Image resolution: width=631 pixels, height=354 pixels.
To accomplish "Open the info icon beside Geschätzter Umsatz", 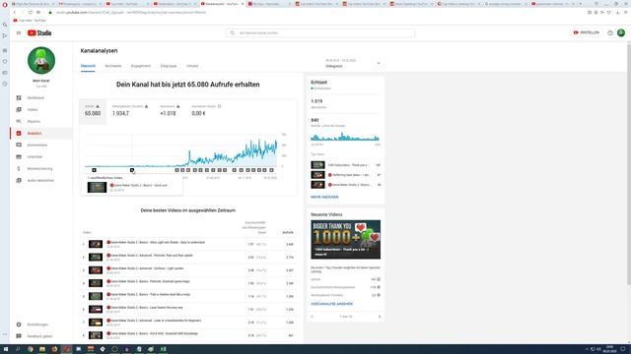I will (x=219, y=106).
